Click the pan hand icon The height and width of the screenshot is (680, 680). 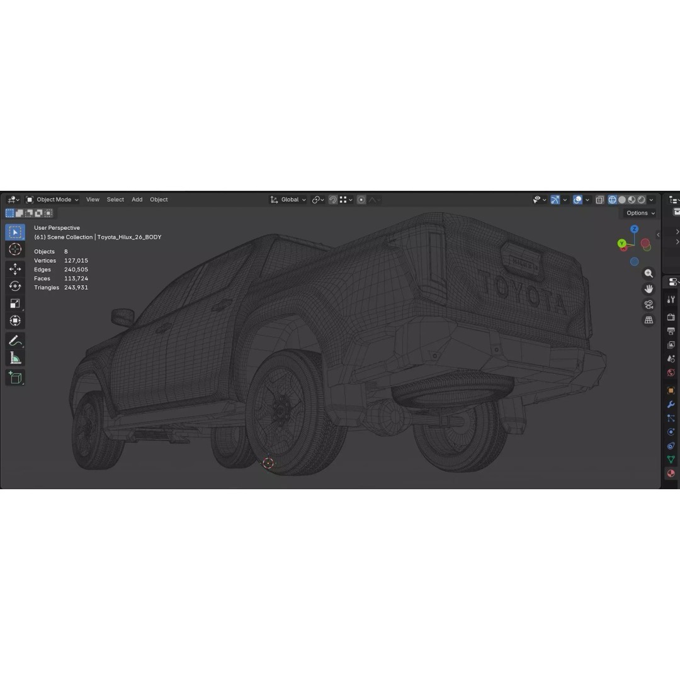(649, 289)
